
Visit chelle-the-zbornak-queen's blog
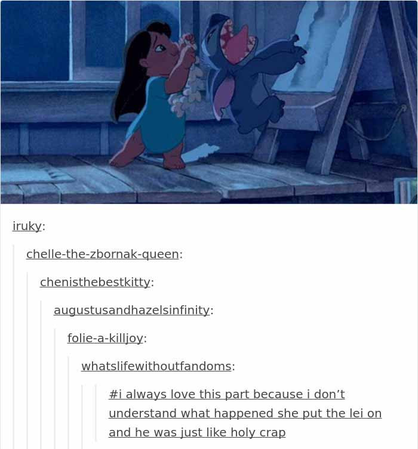tap(103, 254)
